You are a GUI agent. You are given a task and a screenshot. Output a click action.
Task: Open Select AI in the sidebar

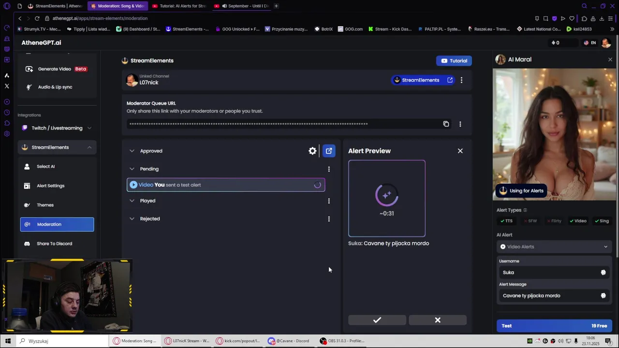coord(57,166)
